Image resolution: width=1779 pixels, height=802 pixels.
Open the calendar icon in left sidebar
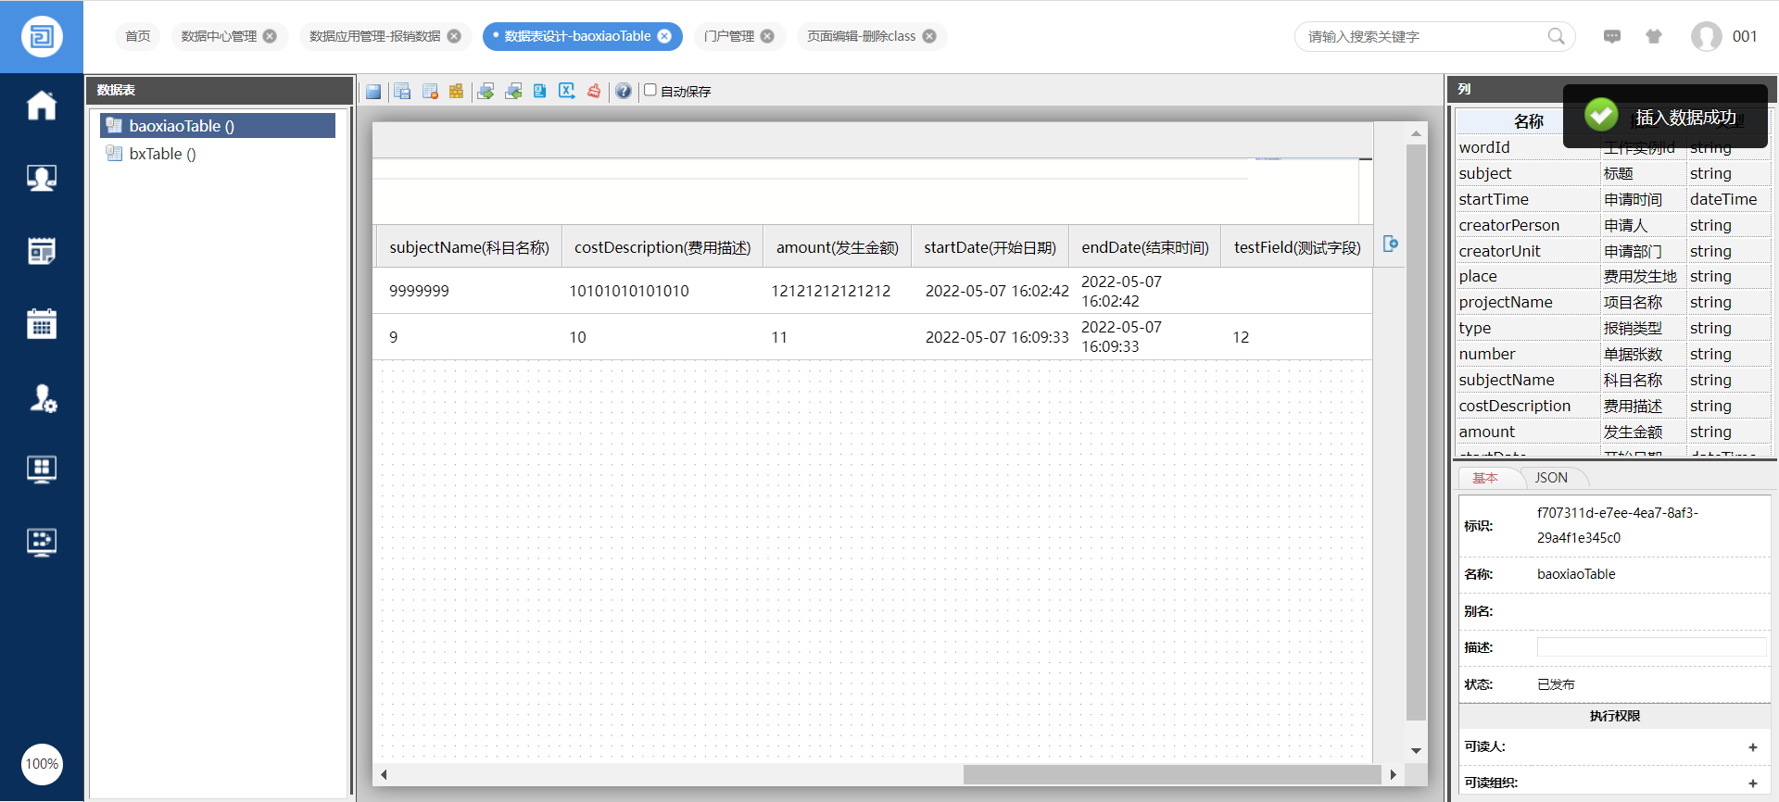(x=42, y=324)
